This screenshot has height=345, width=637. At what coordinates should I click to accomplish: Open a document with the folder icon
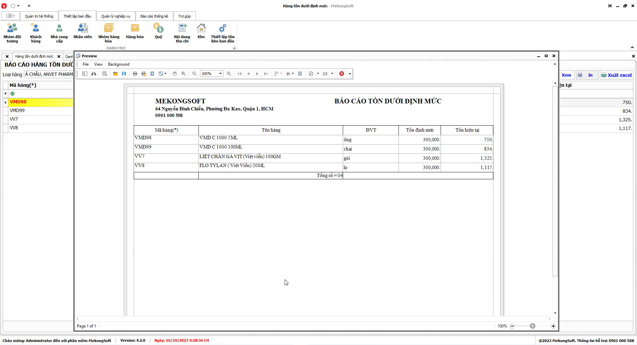(115, 74)
